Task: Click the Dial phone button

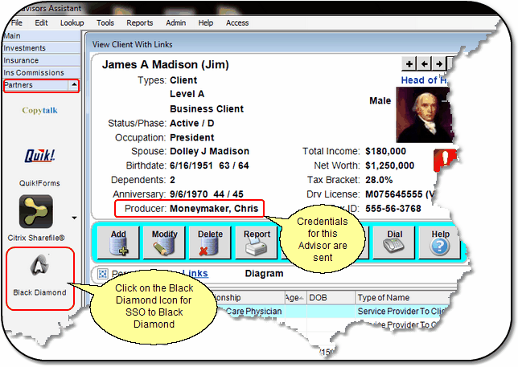Action: 394,242
